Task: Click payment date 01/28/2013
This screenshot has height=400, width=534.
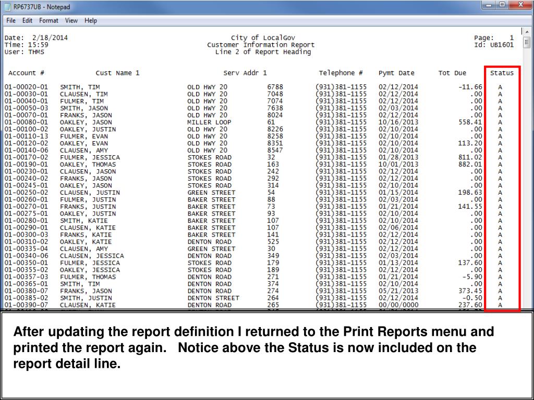Action: coord(398,157)
